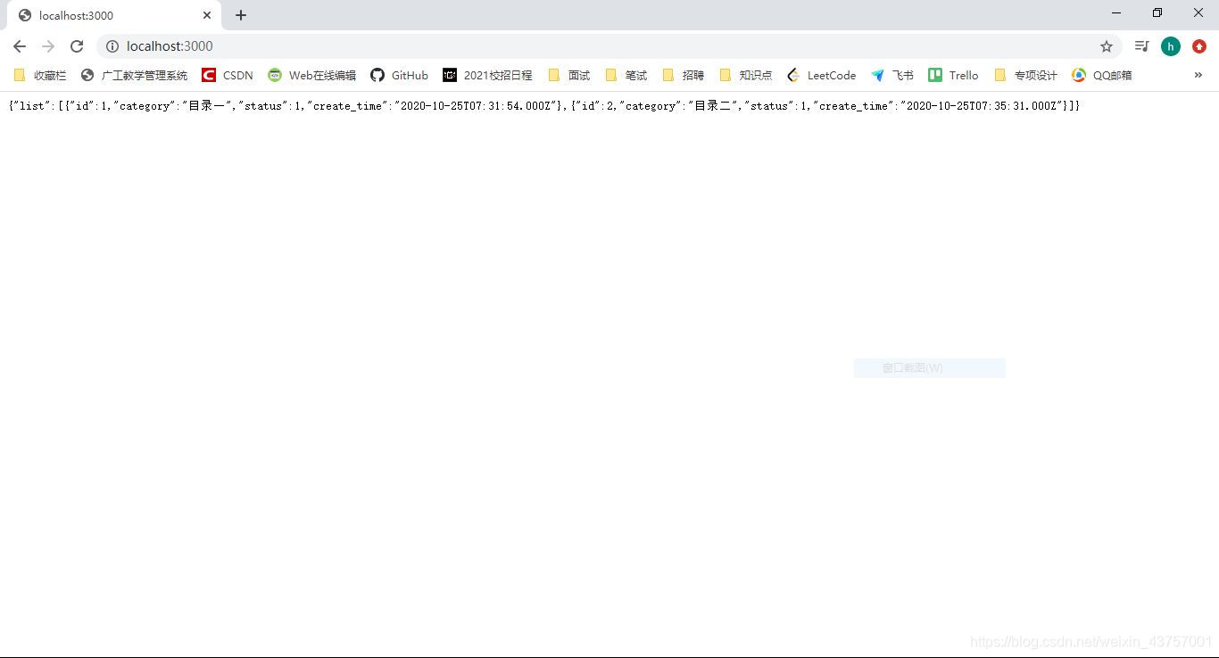Open a new tab with plus button

(x=241, y=15)
